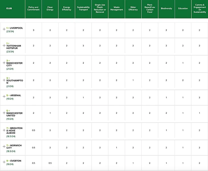This screenshot has height=171, width=208.
Task: Select the EVERTON club name
Action: tap(16, 161)
